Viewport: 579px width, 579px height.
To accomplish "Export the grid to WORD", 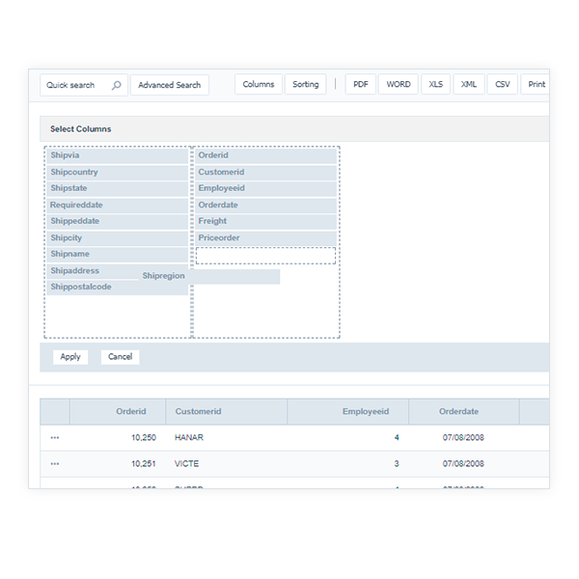I will 398,85.
